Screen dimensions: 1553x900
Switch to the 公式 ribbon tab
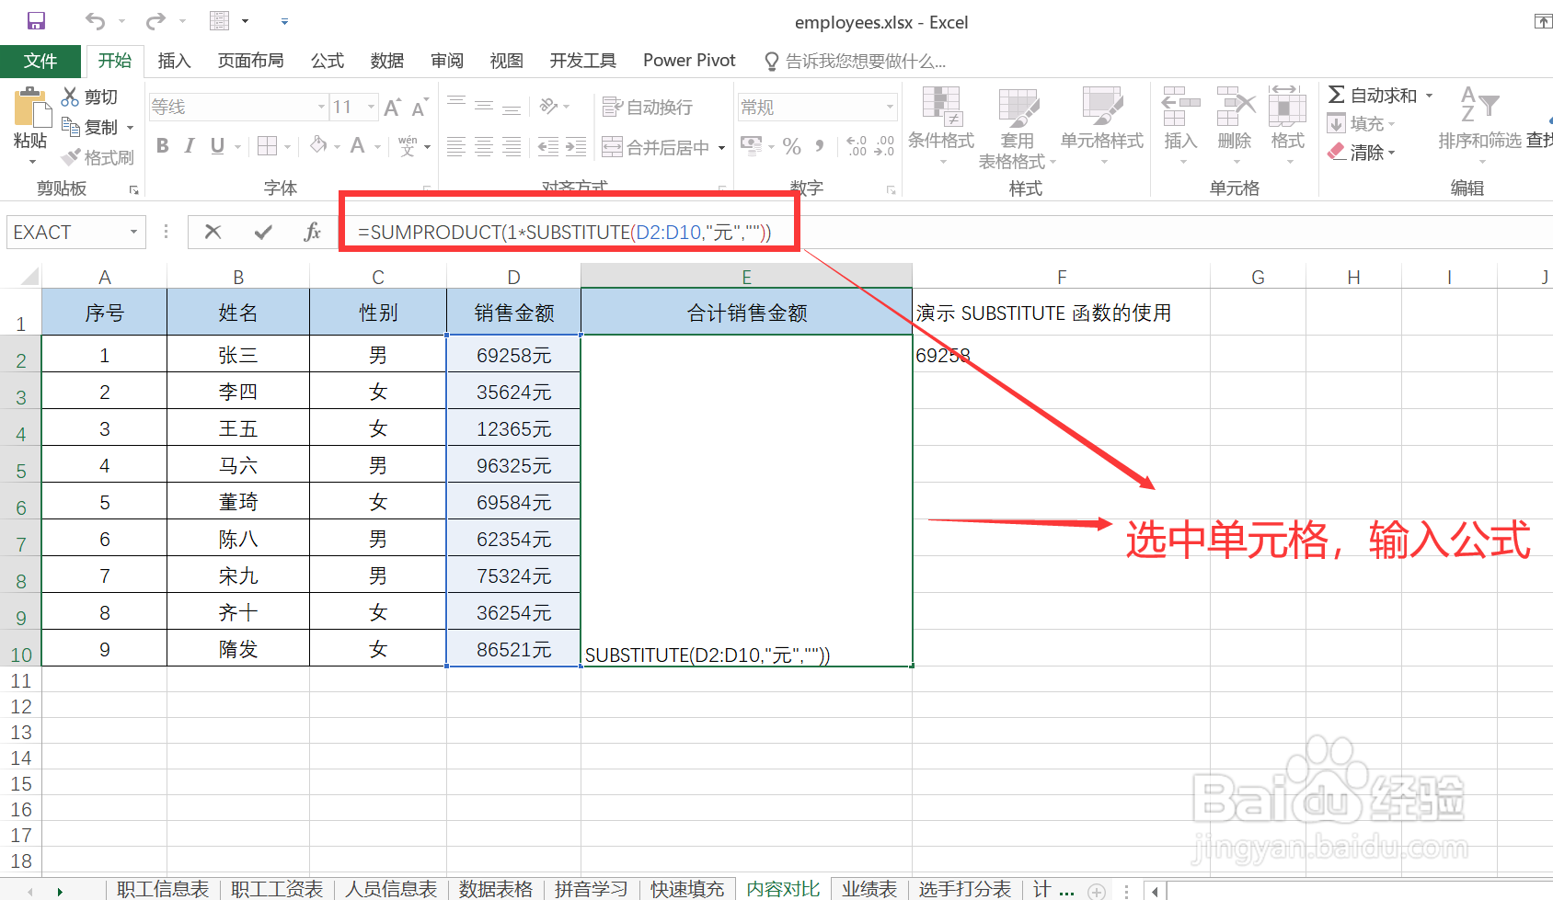tap(327, 61)
